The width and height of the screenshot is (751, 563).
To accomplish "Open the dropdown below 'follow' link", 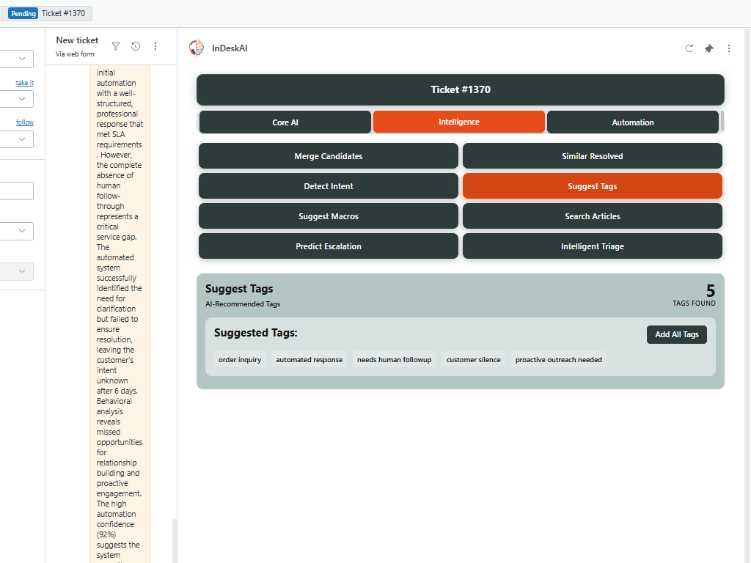I will (x=16, y=139).
